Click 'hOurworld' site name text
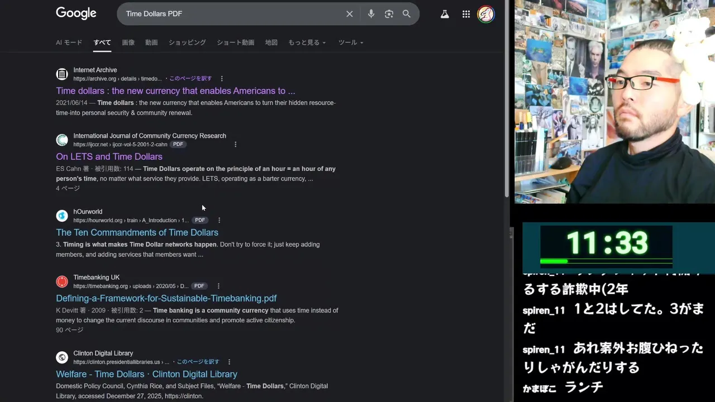This screenshot has width=715, height=402. [88, 212]
